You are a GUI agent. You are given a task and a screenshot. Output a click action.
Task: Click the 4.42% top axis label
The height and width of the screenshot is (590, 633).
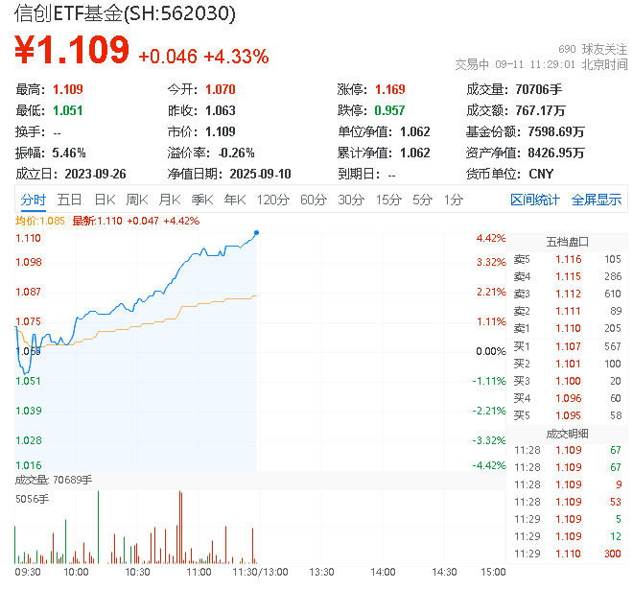point(491,238)
